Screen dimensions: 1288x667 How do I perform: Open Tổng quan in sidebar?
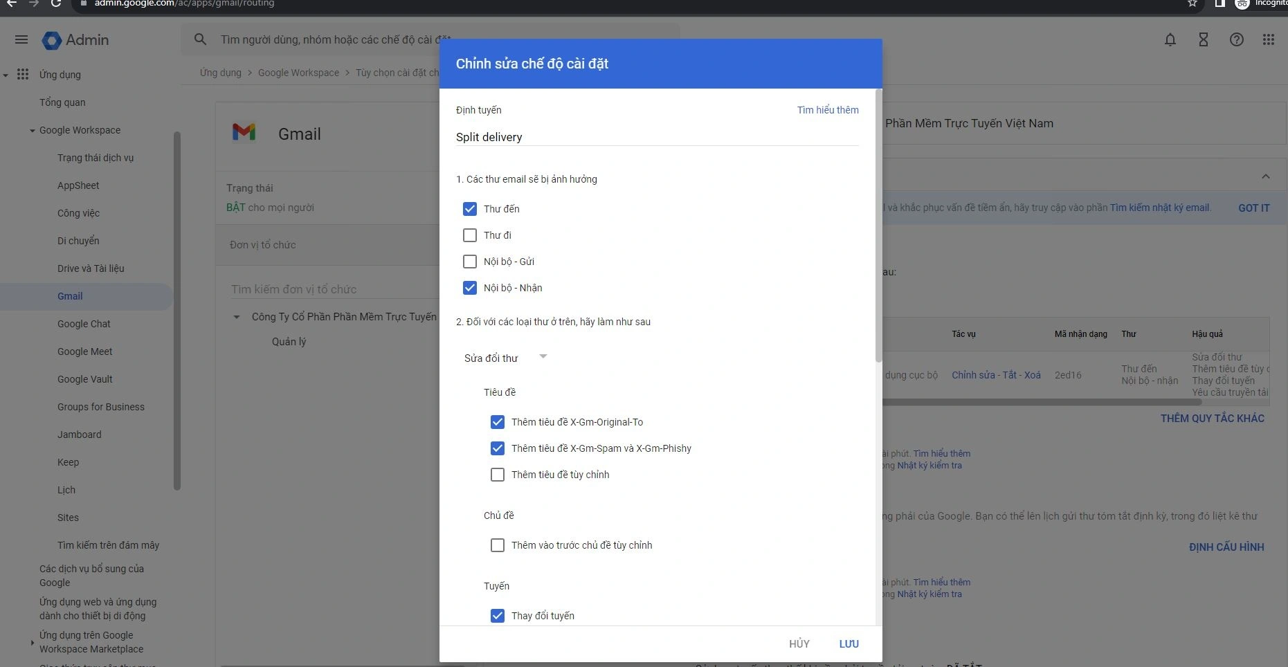62,102
